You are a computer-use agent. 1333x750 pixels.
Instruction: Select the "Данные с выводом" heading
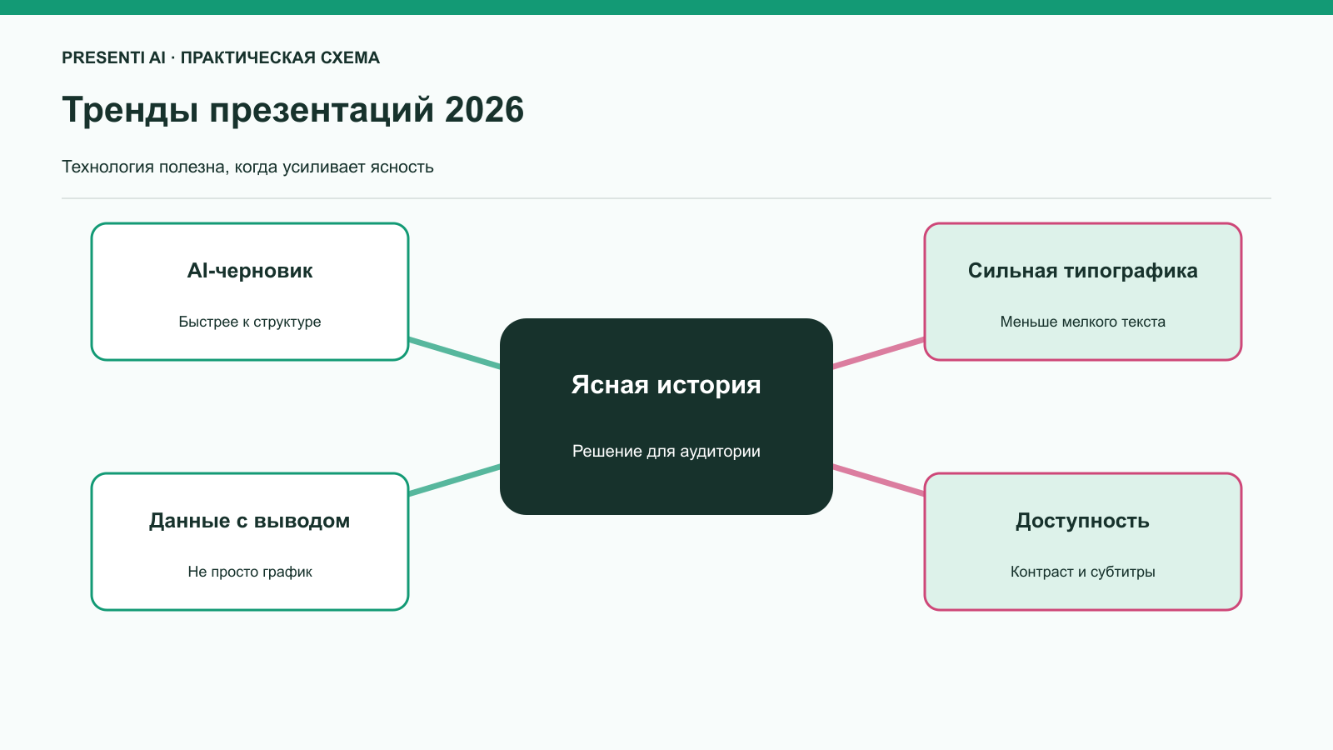pyautogui.click(x=250, y=521)
